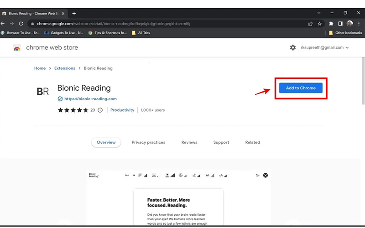Go to the Home breadcrumb
The height and width of the screenshot is (228, 365).
[40, 68]
